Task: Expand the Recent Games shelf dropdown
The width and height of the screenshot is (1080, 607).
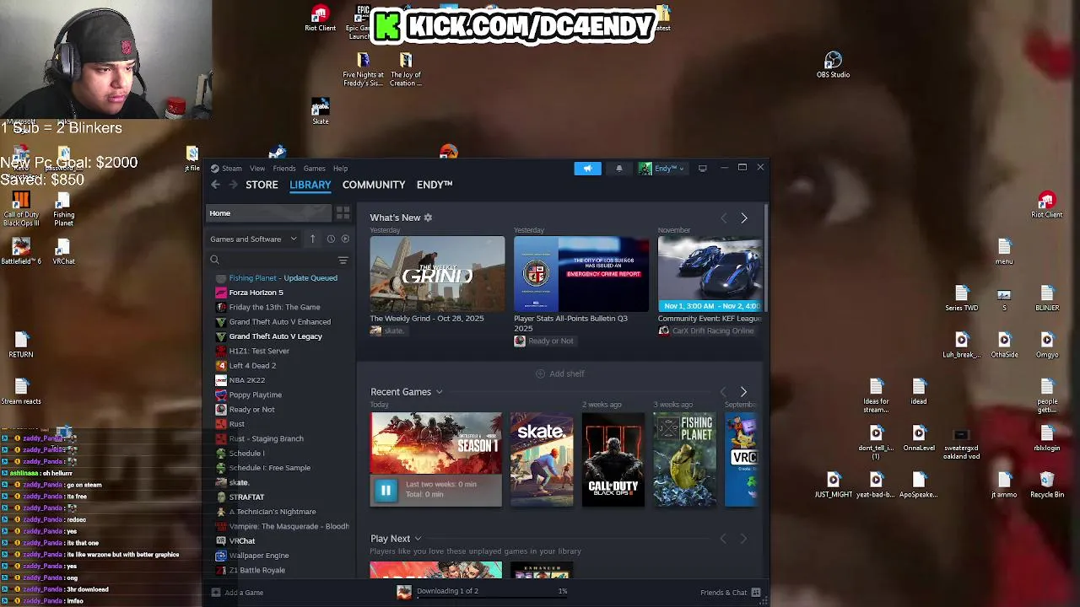Action: [x=439, y=392]
